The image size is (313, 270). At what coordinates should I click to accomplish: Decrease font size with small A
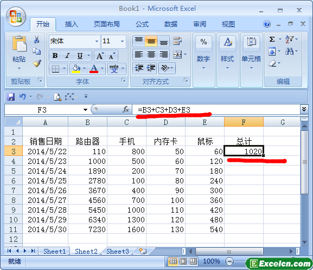point(112,56)
